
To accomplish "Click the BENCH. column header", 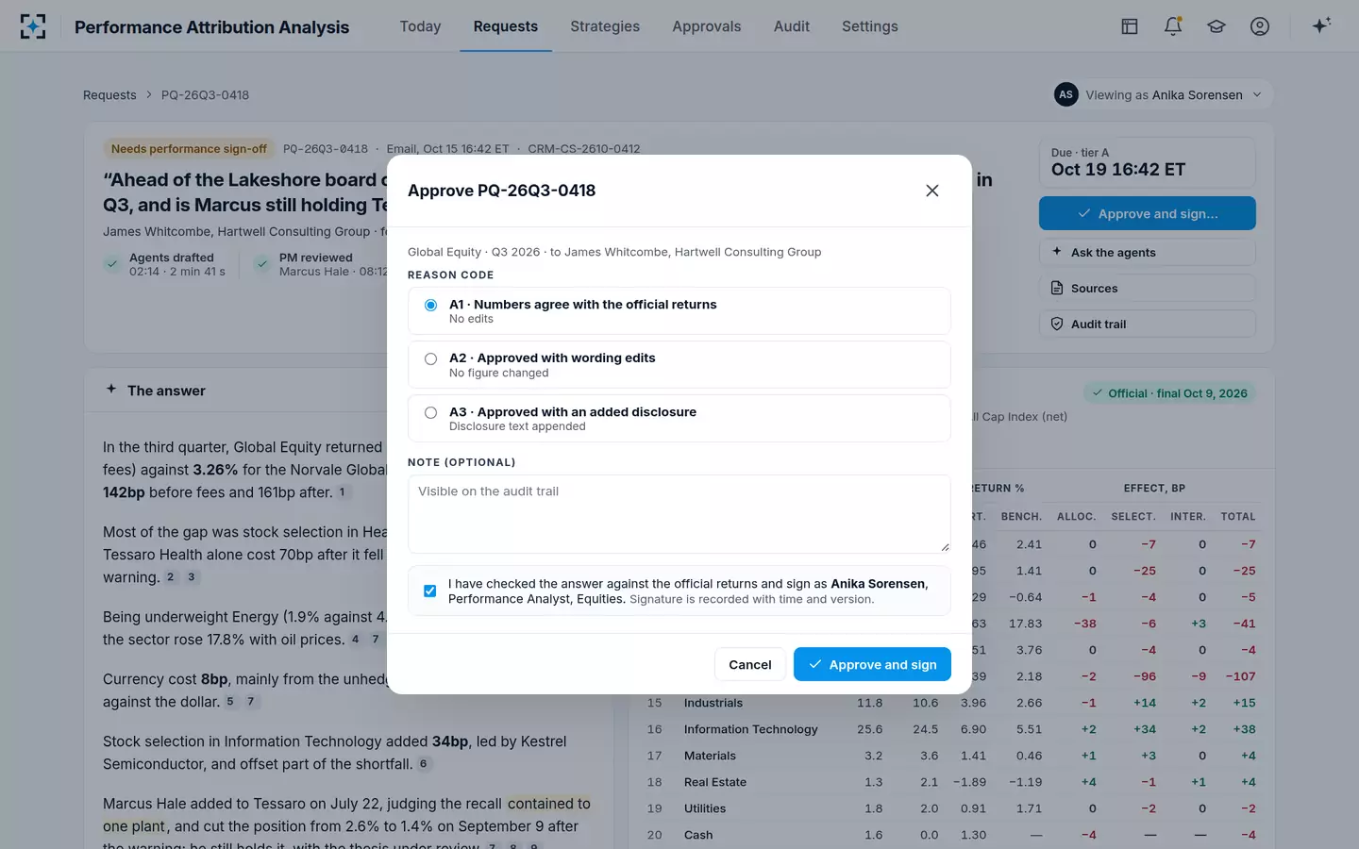I will pyautogui.click(x=1021, y=516).
